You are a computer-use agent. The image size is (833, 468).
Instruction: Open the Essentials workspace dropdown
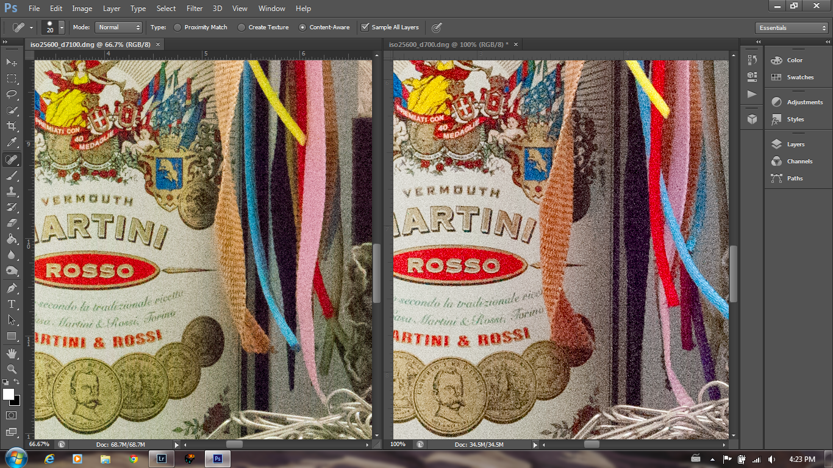pyautogui.click(x=791, y=27)
